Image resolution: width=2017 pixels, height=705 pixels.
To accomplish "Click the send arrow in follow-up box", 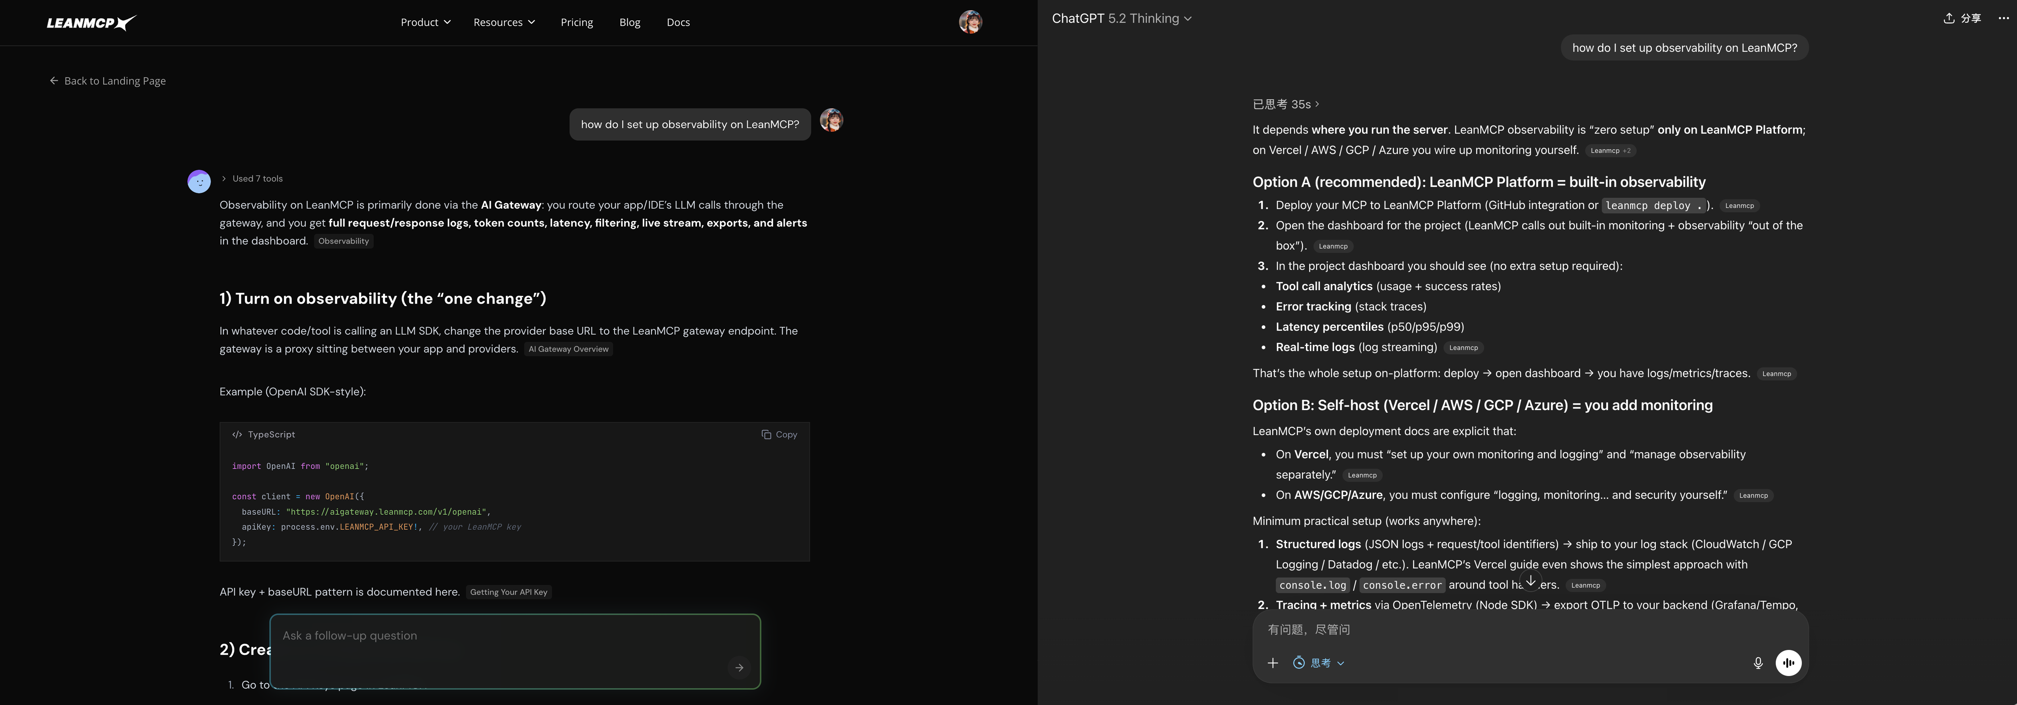I will 738,667.
